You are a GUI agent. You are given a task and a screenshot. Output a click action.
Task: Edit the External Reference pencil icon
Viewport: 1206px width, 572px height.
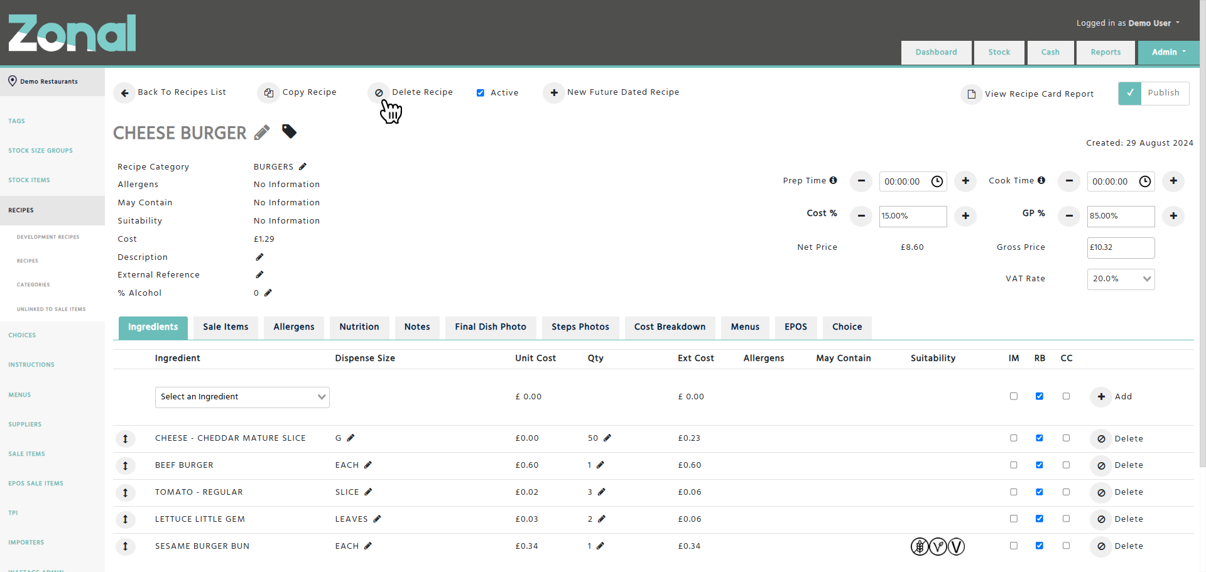point(259,274)
